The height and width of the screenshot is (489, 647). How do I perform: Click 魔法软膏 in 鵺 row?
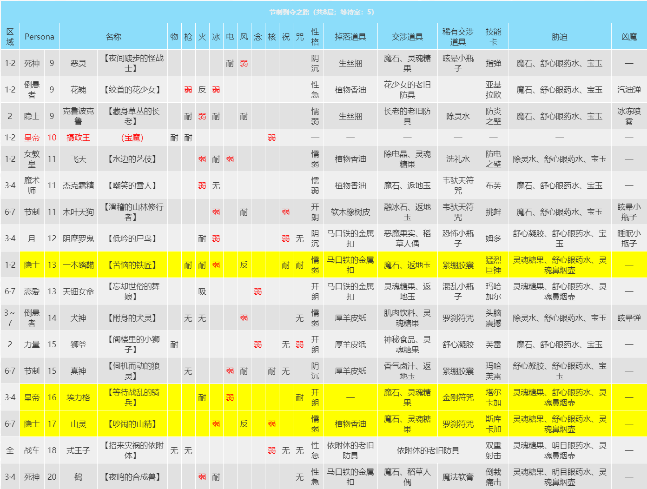click(x=458, y=477)
